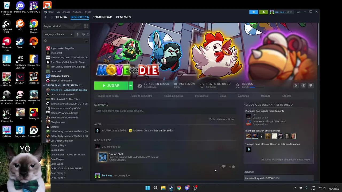This screenshot has width=342, height=192.
Task: Go back with the Steam back arrow
Action: [x=46, y=17]
